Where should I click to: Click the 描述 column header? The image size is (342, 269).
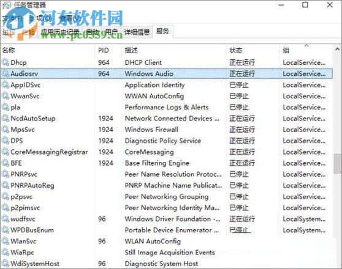click(173, 51)
